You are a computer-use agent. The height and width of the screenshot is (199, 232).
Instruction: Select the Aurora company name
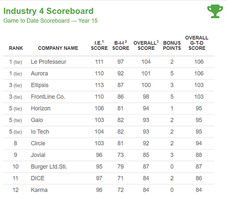pos(39,74)
